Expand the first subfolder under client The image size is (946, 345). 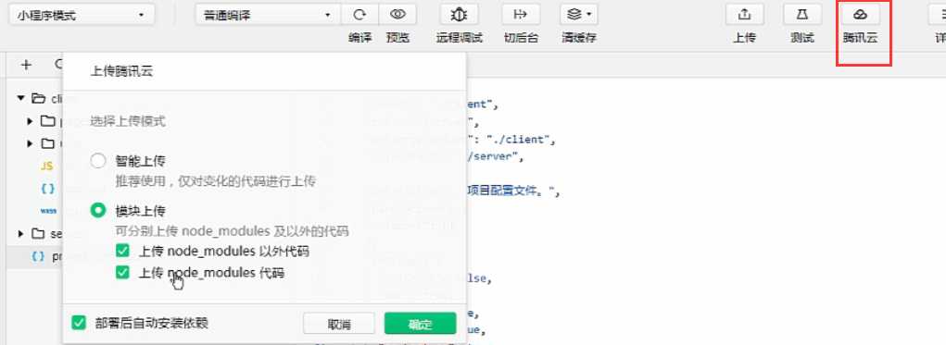coord(31,121)
